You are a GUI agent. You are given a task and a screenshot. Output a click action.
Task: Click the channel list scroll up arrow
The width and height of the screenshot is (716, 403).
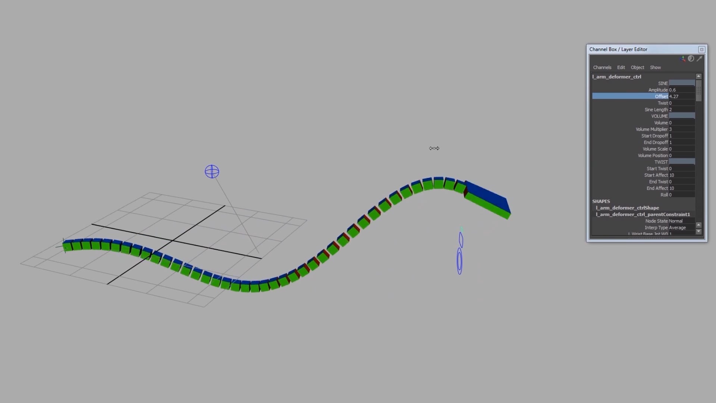point(698,76)
